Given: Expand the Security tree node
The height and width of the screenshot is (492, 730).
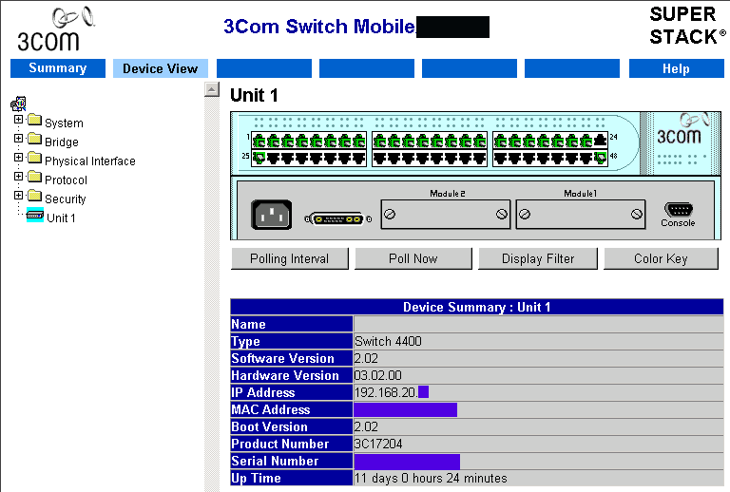Looking at the screenshot, I should click(18, 196).
